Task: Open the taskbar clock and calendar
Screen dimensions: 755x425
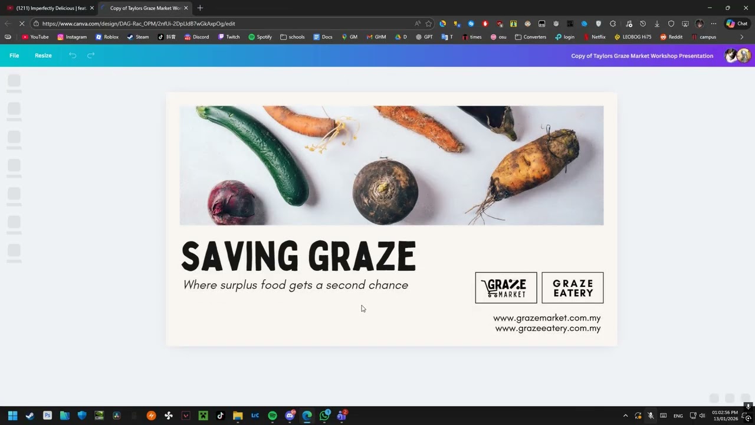Action: point(725,416)
